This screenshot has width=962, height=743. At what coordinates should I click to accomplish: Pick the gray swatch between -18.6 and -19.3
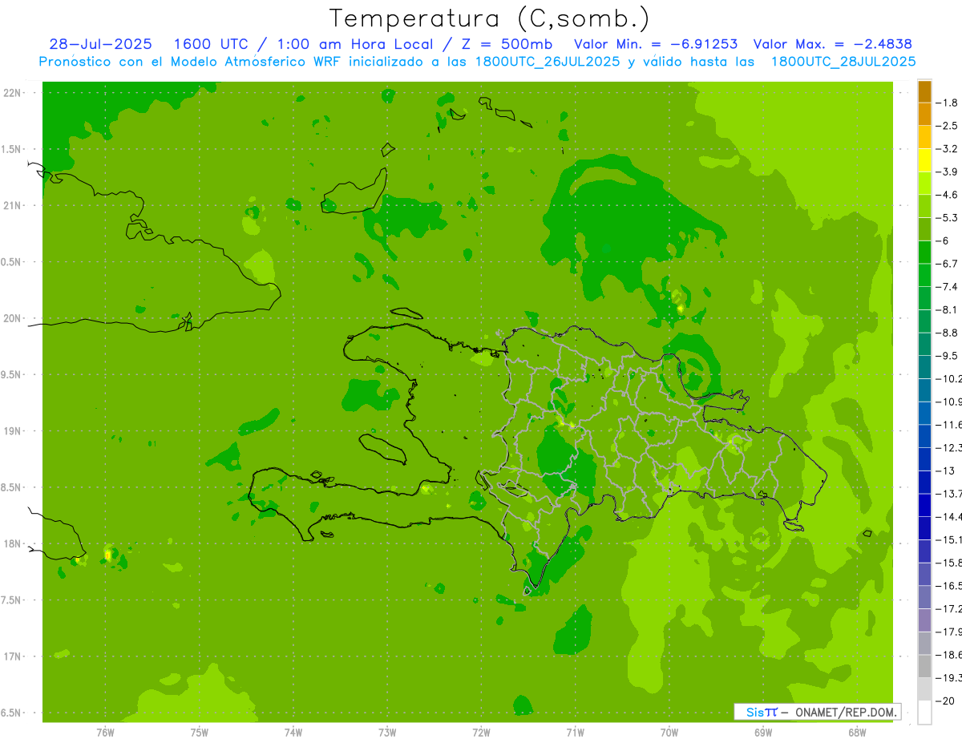pos(924,667)
